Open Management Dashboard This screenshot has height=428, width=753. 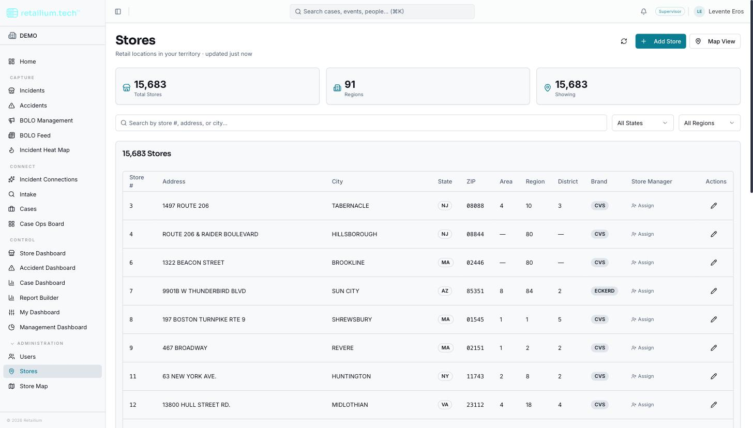52,327
